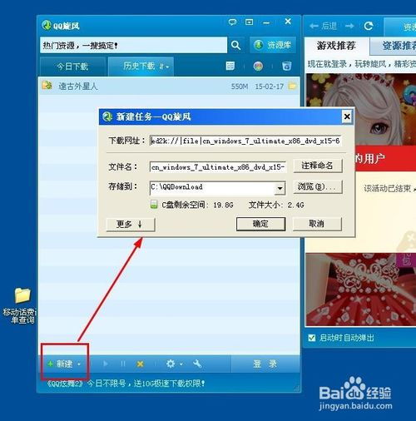416x421 pixels.
Task: Click the forward arrow in the side panel
Action: (x=349, y=26)
